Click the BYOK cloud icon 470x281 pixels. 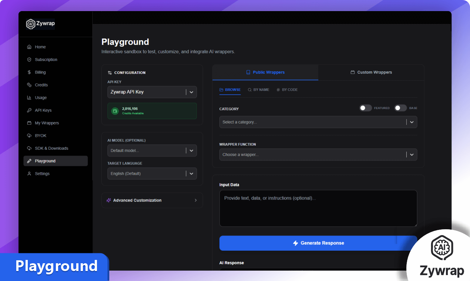pos(29,136)
